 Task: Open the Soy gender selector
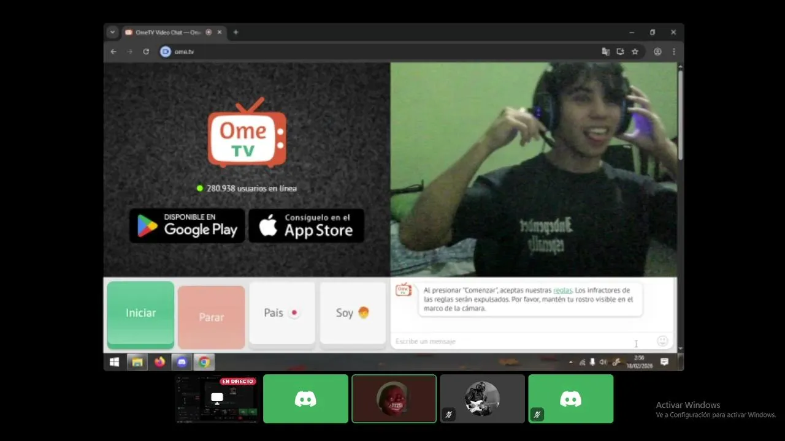coord(353,313)
